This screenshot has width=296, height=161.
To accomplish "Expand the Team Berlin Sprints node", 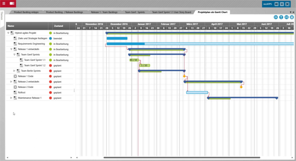I will click(x=14, y=71).
